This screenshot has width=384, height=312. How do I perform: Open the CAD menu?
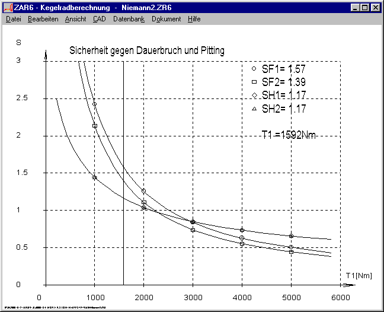[99, 19]
